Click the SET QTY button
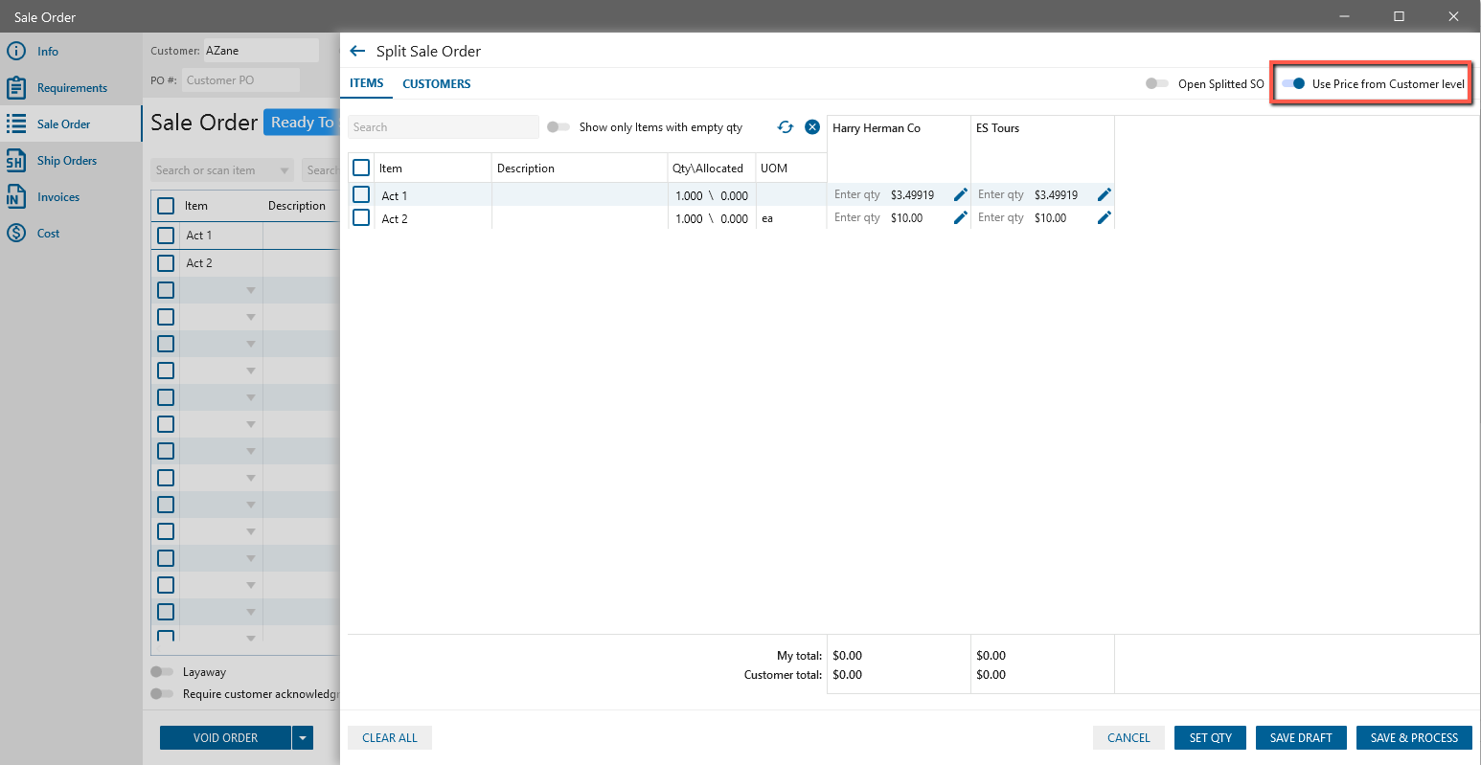Viewport: 1481px width, 765px height. tap(1211, 737)
